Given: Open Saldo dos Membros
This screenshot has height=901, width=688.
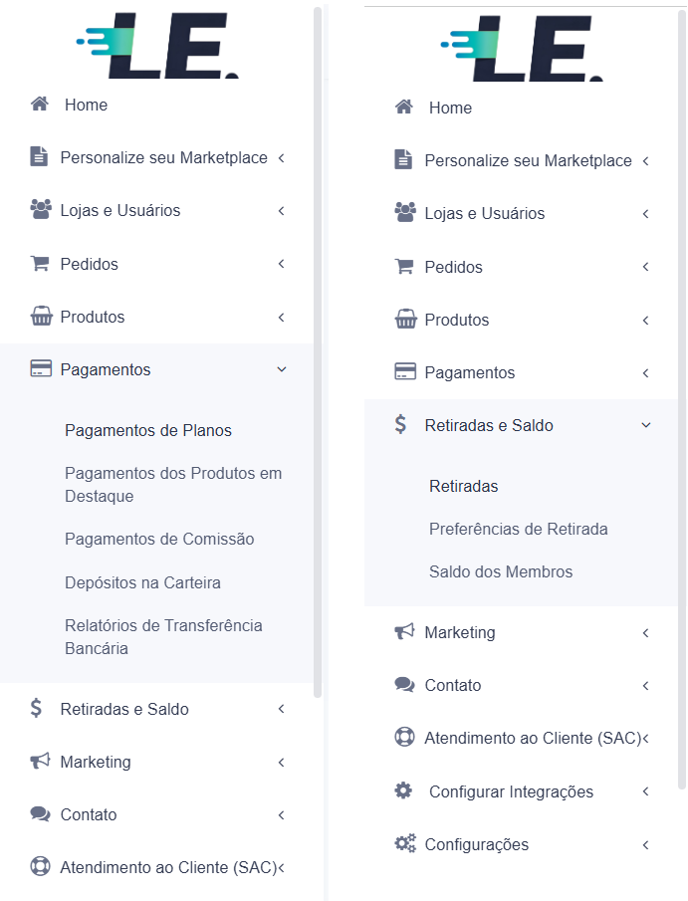Looking at the screenshot, I should point(501,571).
